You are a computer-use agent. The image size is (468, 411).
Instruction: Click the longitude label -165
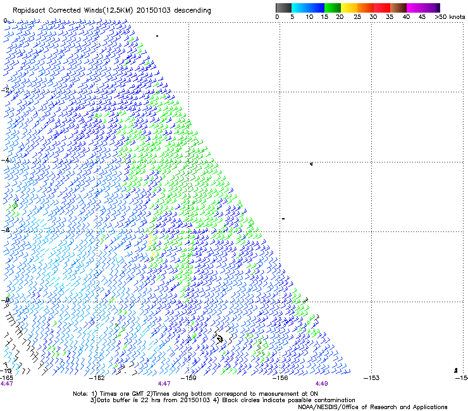pos(6,378)
